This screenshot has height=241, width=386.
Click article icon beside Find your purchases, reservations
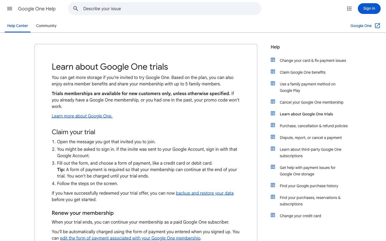273,197
